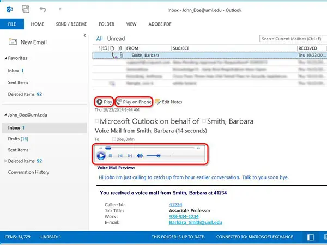The height and width of the screenshot is (245, 327).
Task: Adjust the voicemail volume slider
Action: click(x=159, y=156)
